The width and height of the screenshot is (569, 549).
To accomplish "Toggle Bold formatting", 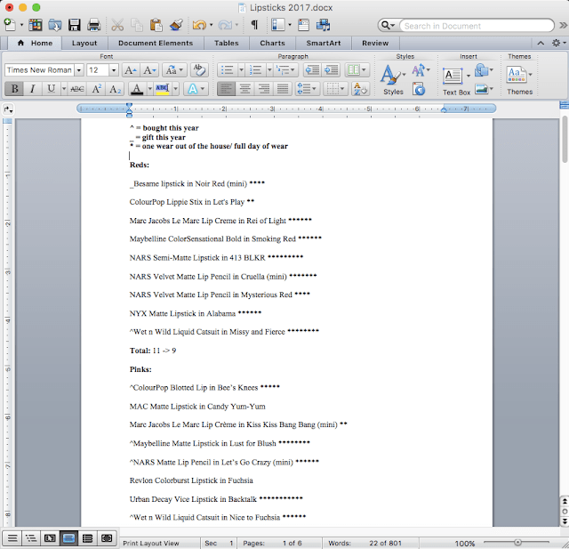I will [14, 89].
